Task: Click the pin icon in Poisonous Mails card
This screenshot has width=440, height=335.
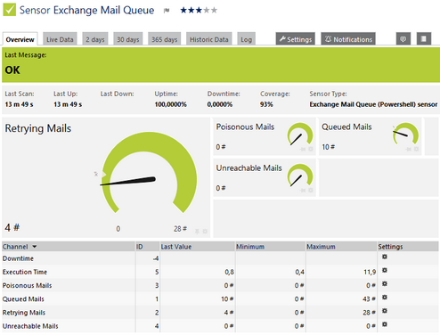Action: click(x=303, y=149)
